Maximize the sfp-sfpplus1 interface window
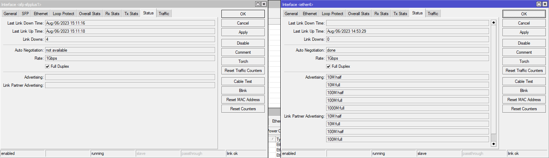 tap(258, 4)
